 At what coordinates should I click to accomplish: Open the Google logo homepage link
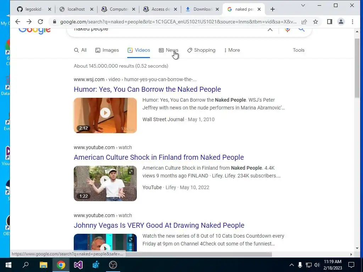[34, 30]
